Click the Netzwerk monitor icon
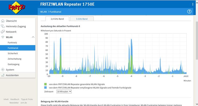This screenshot has width=198, height=106. point(3,32)
